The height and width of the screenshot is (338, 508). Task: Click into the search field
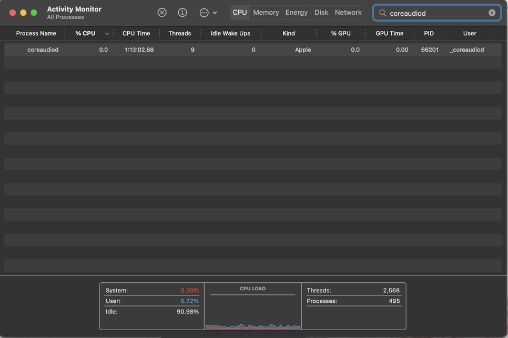[x=436, y=13]
